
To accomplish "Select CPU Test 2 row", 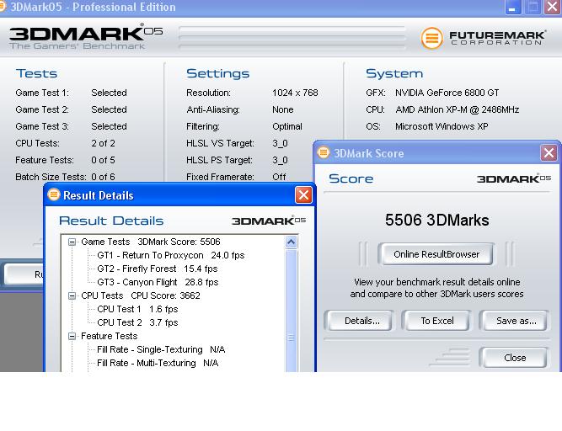I will [x=137, y=322].
